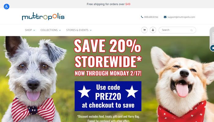
Task: Click the Muttropolis logo
Action: pos(43,16)
